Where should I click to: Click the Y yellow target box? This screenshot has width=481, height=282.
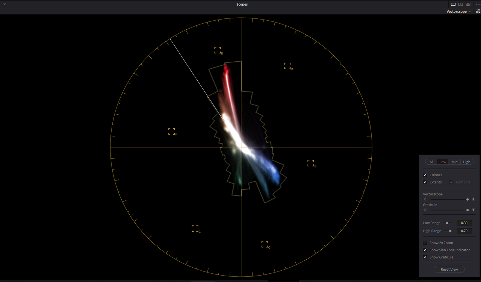(172, 131)
